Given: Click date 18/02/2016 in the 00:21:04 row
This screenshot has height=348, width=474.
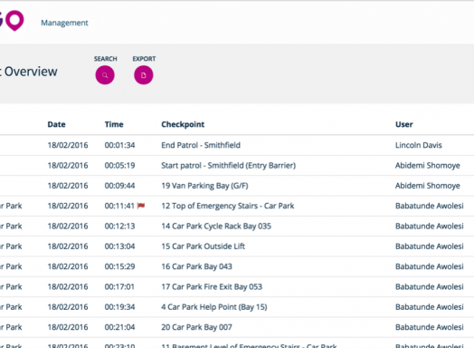Looking at the screenshot, I should (68, 327).
